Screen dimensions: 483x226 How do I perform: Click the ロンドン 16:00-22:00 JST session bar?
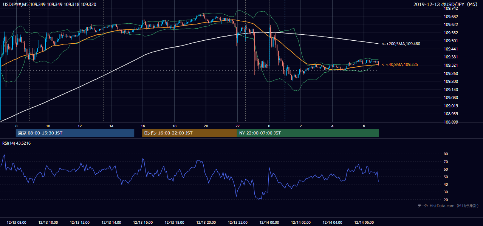(x=189, y=133)
